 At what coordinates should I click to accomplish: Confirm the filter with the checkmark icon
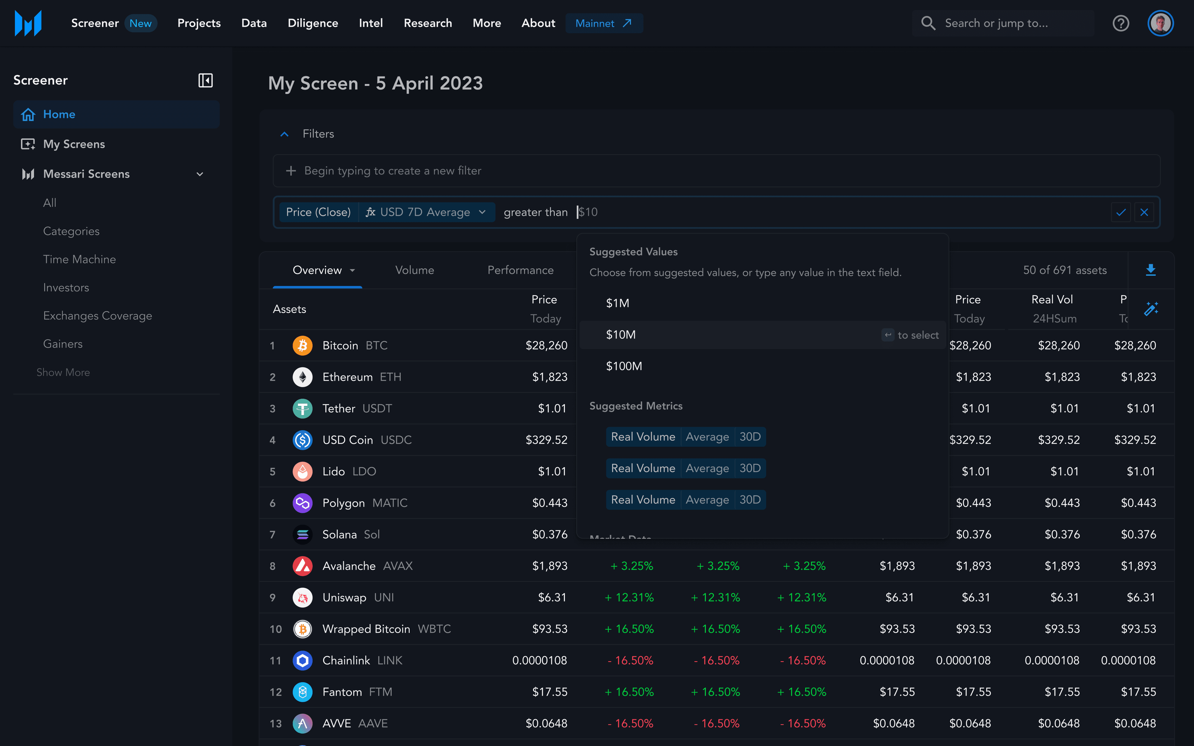[1121, 212]
